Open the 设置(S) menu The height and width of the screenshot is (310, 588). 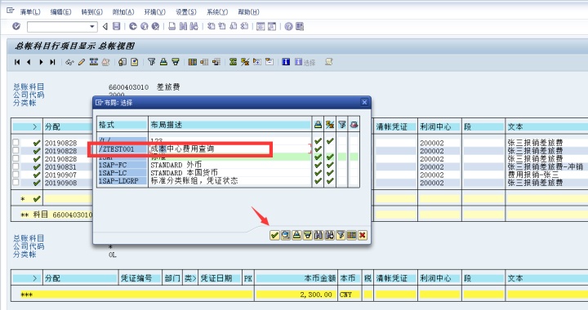coord(186,12)
